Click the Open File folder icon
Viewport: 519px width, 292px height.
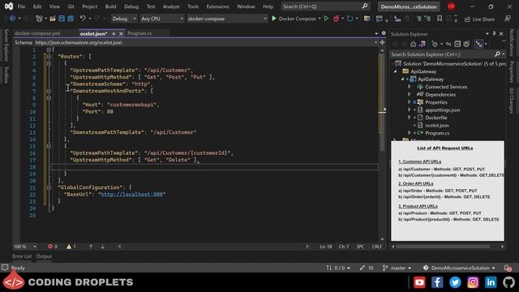tap(53, 19)
